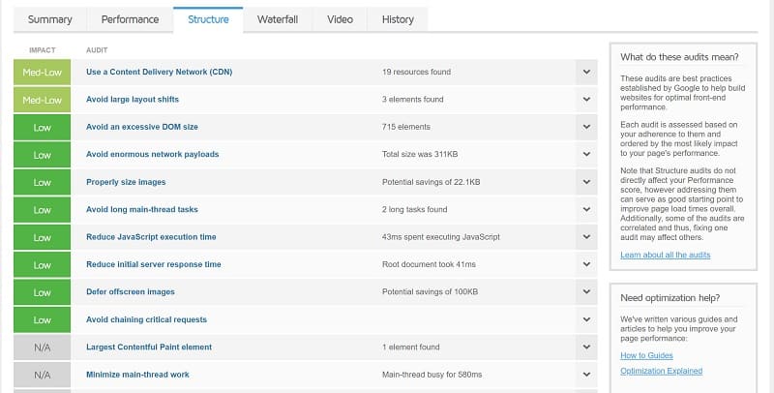Expand the Use a Content Delivery Network row chevron
This screenshot has height=393, width=774.
585,72
